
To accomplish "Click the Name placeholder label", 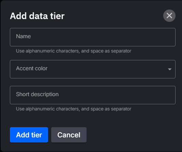I will [24, 36].
